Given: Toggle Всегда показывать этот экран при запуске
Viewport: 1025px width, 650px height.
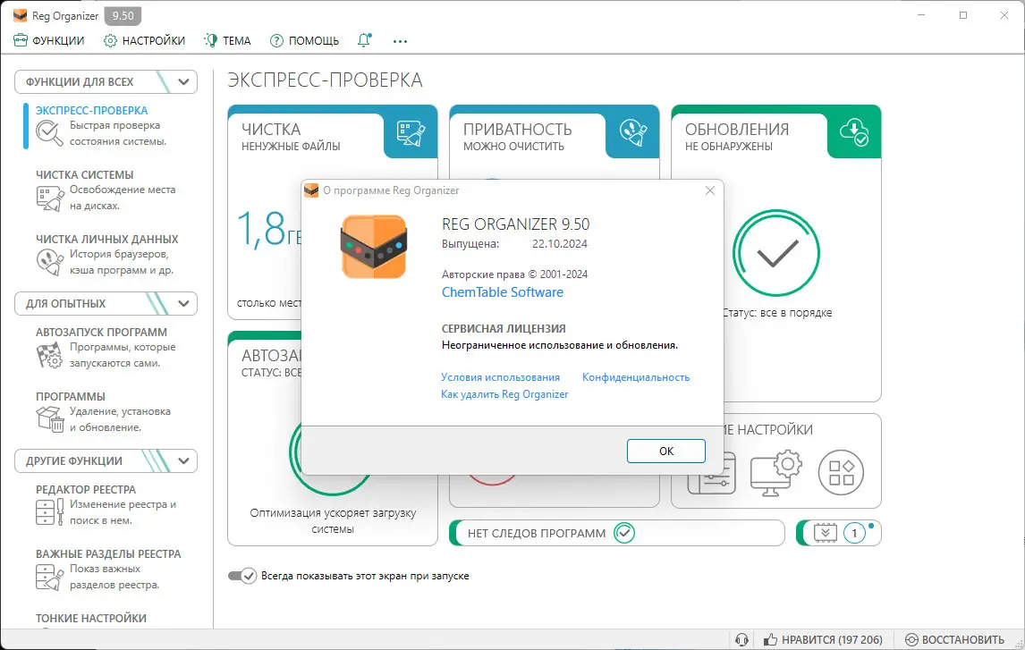Looking at the screenshot, I should point(241,576).
